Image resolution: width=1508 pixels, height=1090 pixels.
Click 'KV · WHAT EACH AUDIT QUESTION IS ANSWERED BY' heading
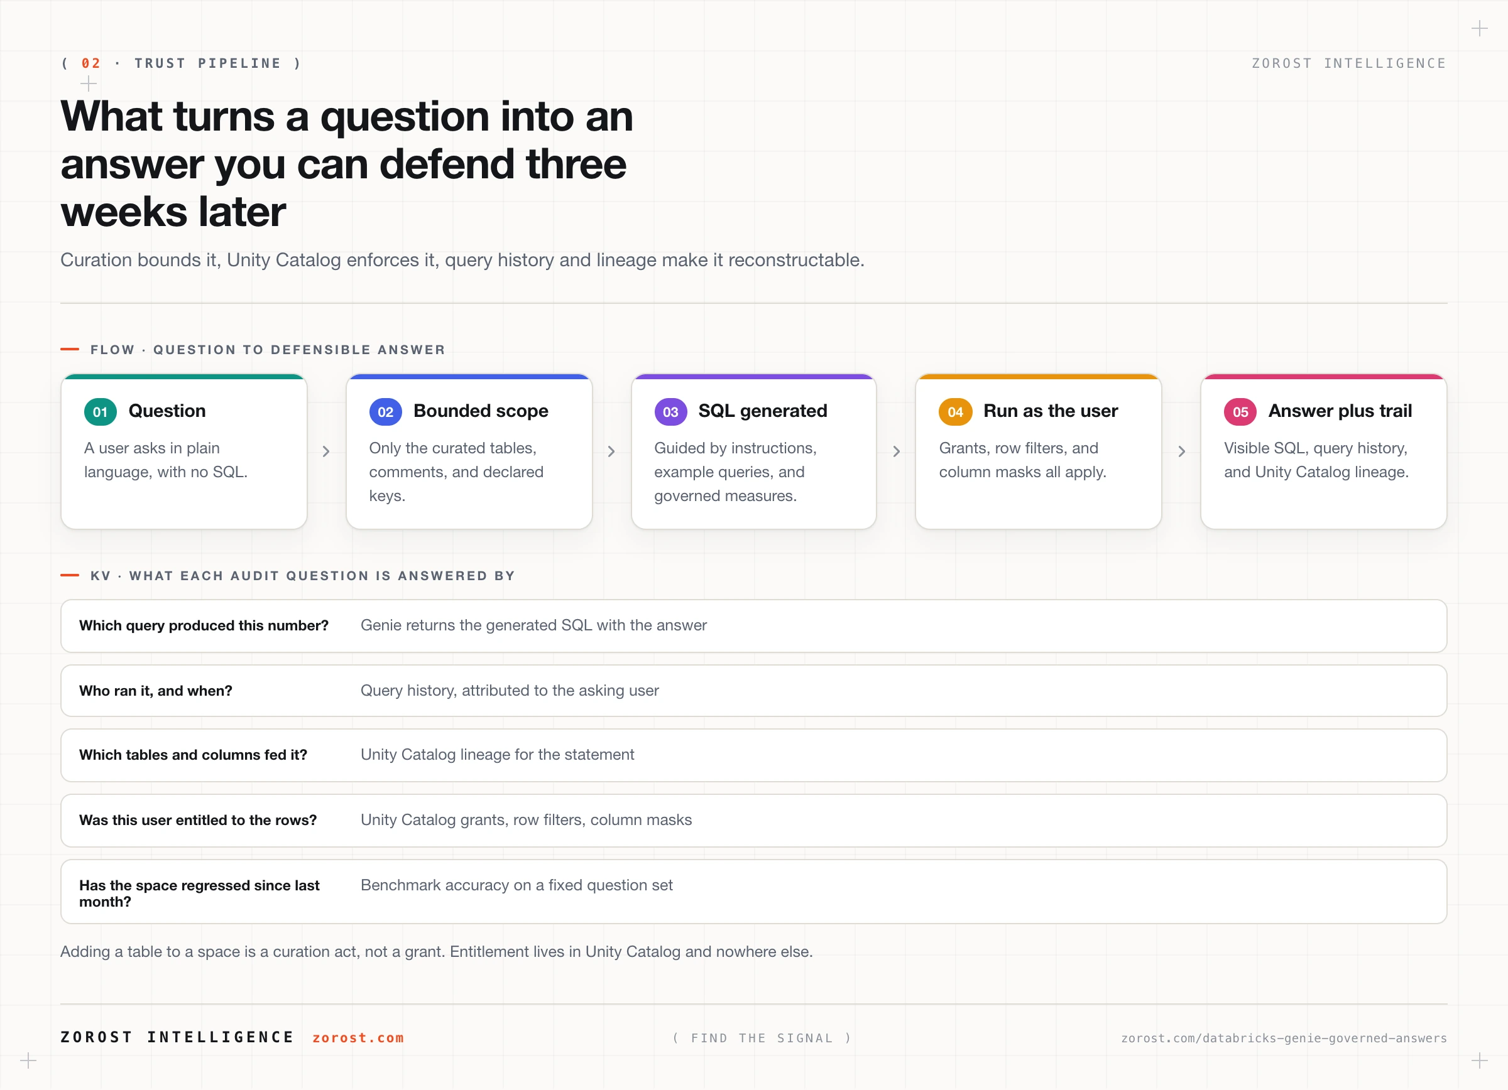coord(302,576)
